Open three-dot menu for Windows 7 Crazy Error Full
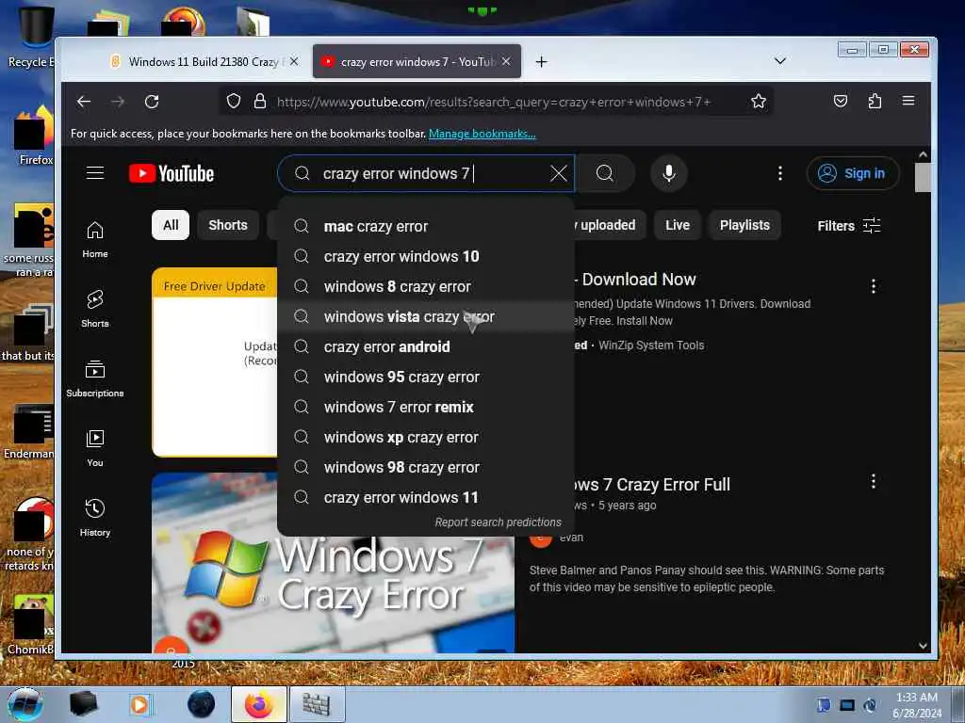This screenshot has width=965, height=723. coord(874,481)
